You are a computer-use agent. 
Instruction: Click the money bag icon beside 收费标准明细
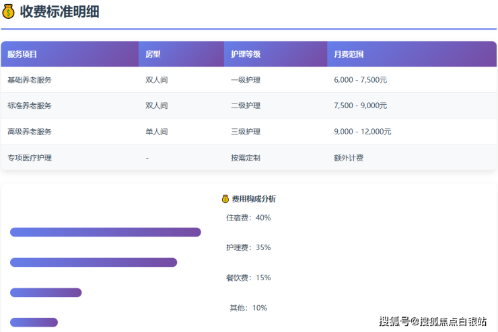[9, 11]
